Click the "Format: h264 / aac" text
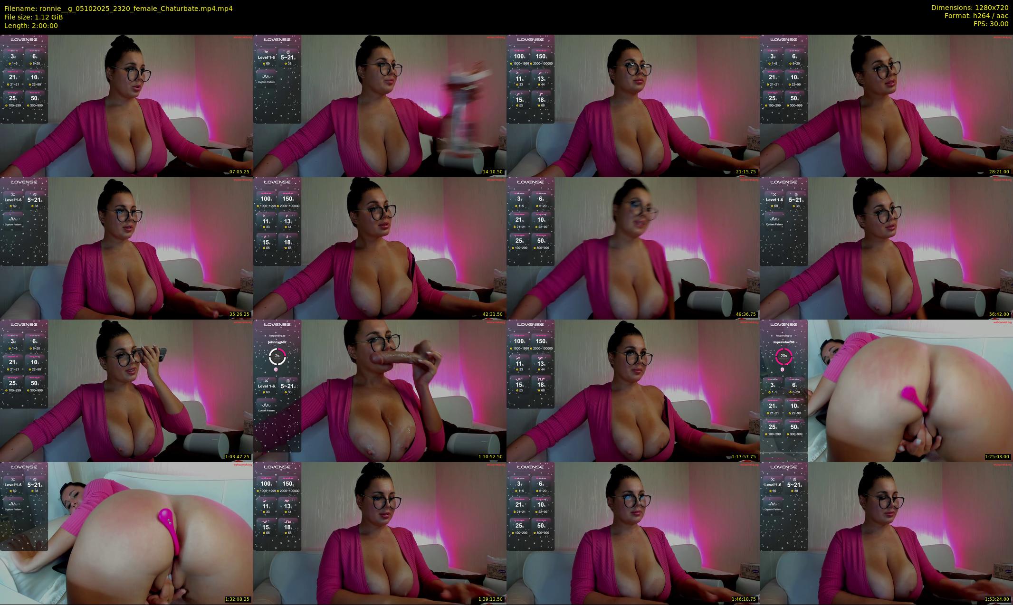The height and width of the screenshot is (605, 1013). click(x=976, y=16)
